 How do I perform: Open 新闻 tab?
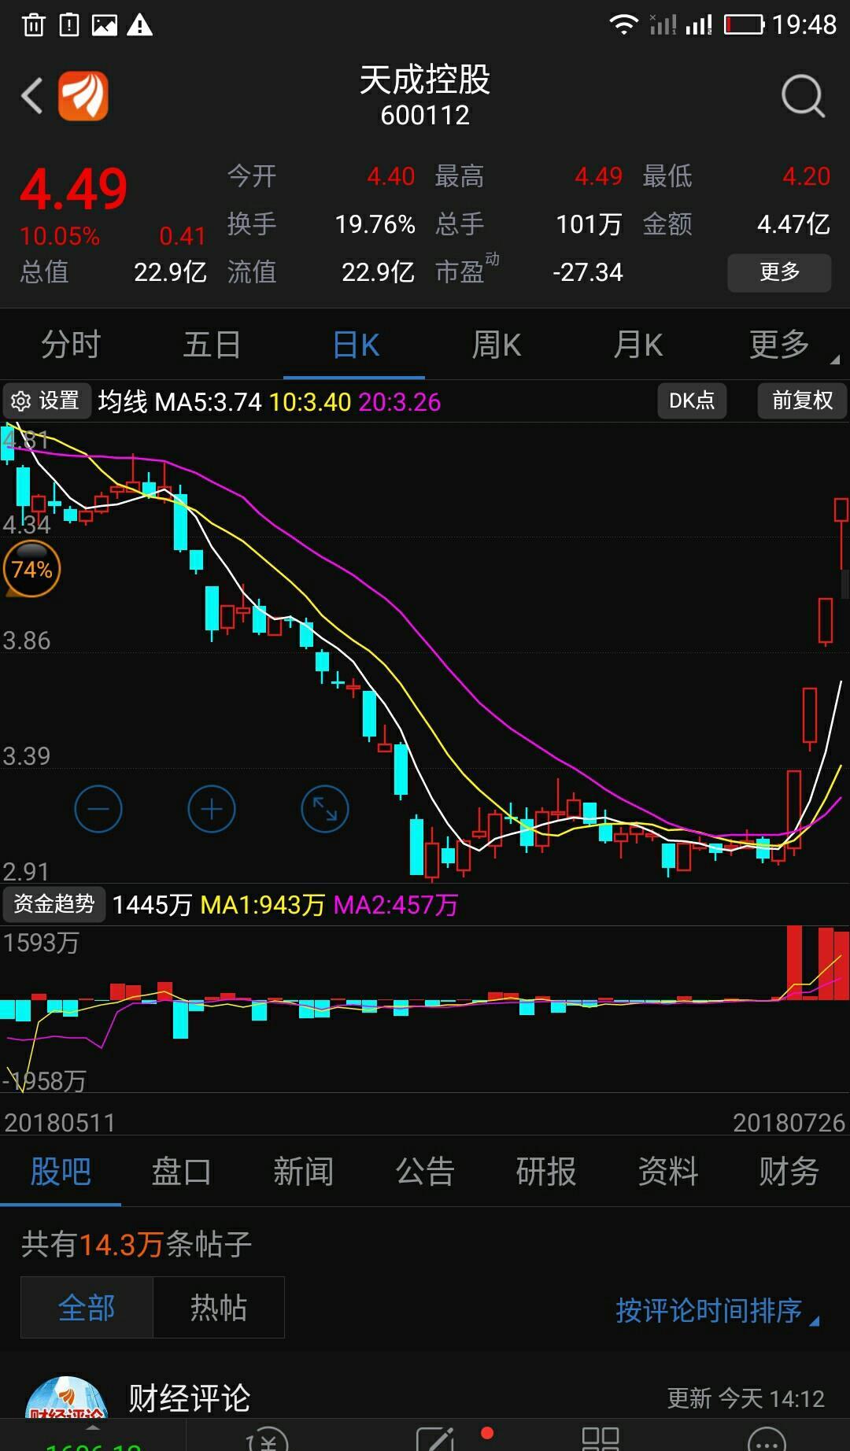pos(303,1172)
